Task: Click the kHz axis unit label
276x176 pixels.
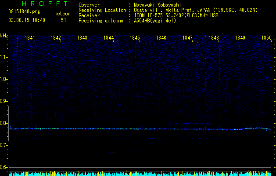Action: (x=4, y=36)
